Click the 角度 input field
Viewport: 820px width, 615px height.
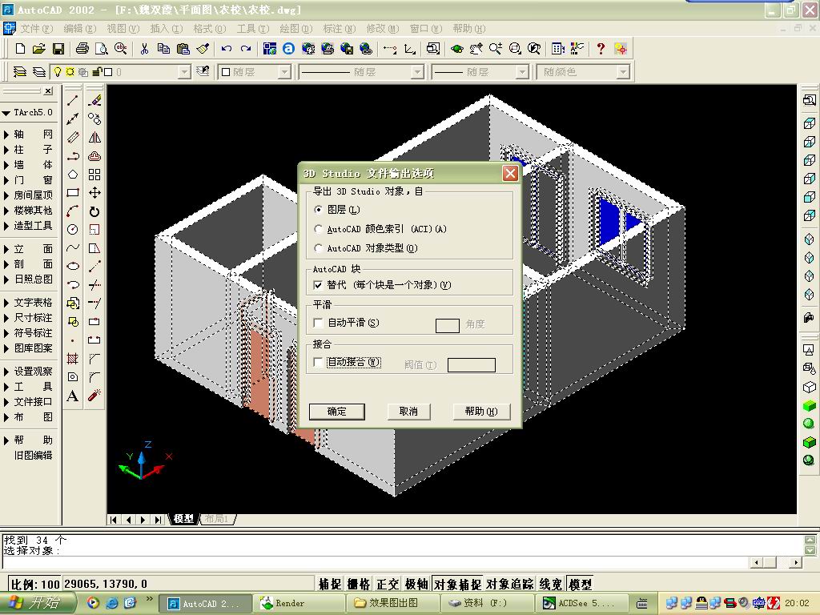(447, 326)
